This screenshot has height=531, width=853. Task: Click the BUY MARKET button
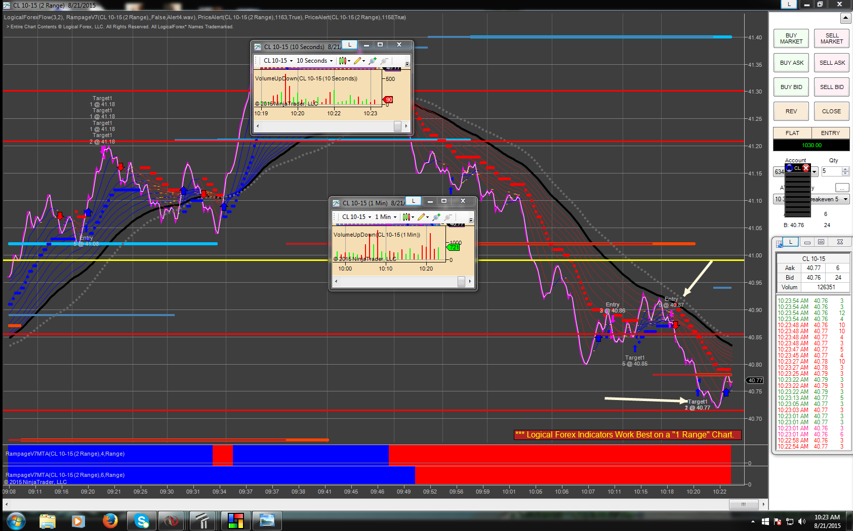[x=791, y=38]
